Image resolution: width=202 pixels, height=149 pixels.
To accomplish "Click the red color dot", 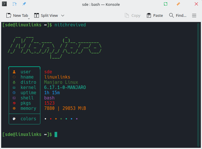I will click(x=51, y=119).
